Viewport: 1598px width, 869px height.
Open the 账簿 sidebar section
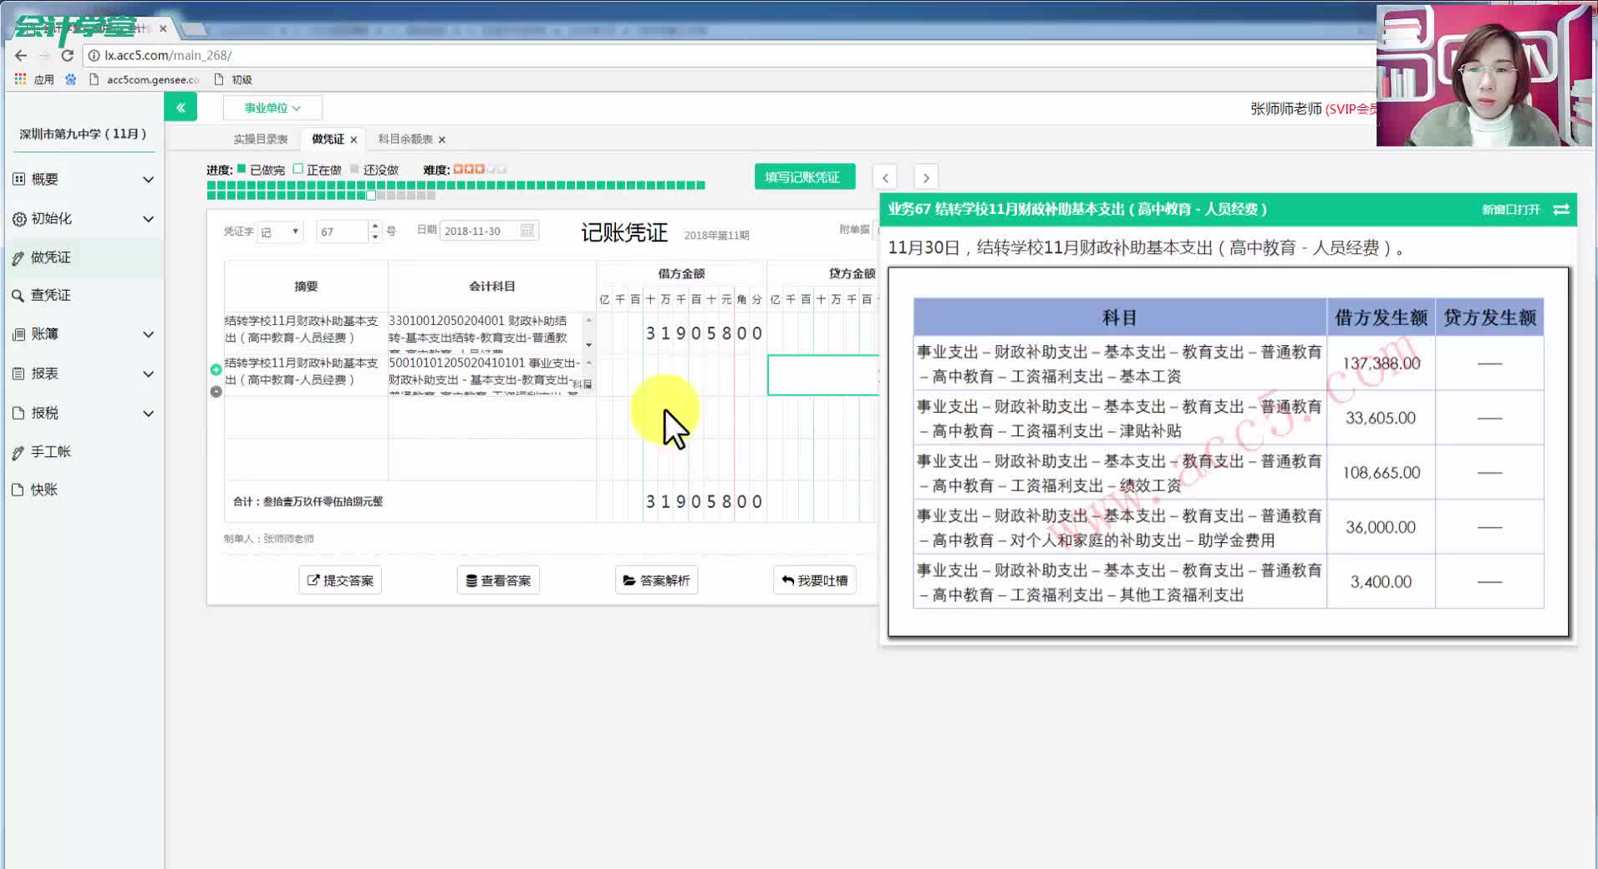[x=83, y=333]
